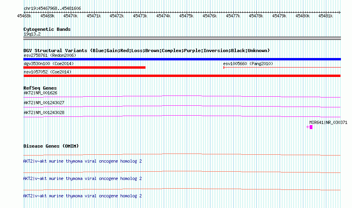This screenshot has width=352, height=208.
Task: Select the gray 19q13.2 cytogenetic band bar
Action: [x=182, y=38]
